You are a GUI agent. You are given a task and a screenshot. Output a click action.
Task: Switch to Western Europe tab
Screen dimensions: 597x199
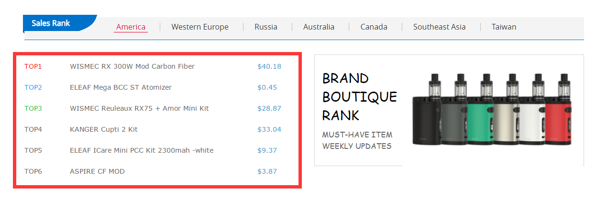200,27
